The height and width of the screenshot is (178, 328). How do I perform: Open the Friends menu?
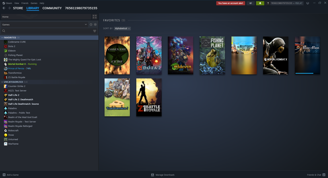point(25,3)
